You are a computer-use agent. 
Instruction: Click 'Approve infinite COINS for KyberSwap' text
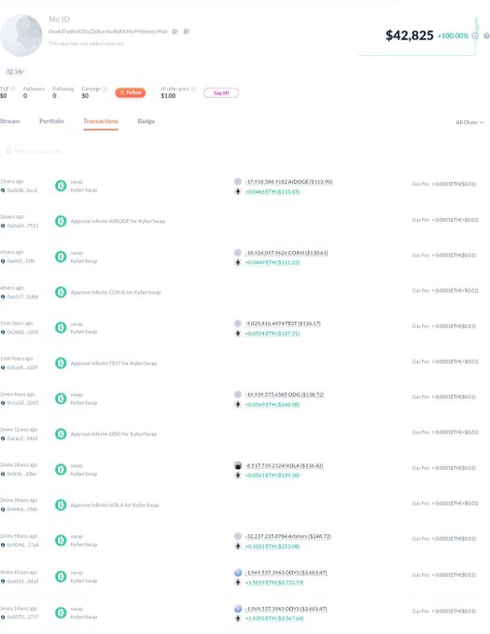116,292
